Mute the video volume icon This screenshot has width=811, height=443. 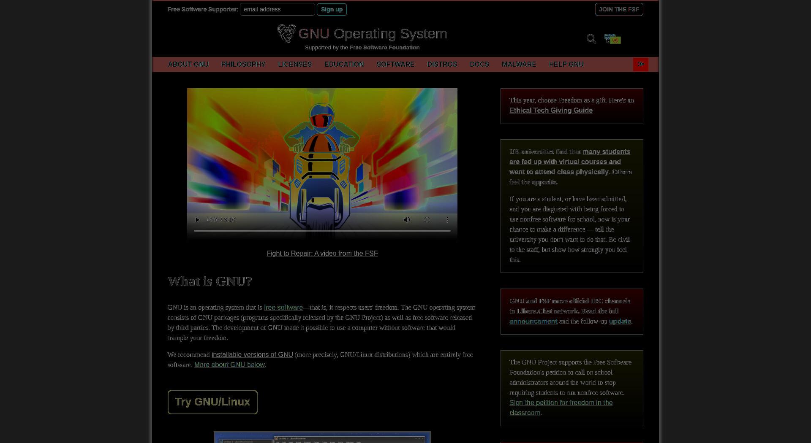pyautogui.click(x=407, y=220)
